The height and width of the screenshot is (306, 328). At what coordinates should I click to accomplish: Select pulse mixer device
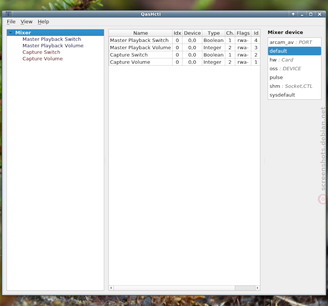coord(294,78)
